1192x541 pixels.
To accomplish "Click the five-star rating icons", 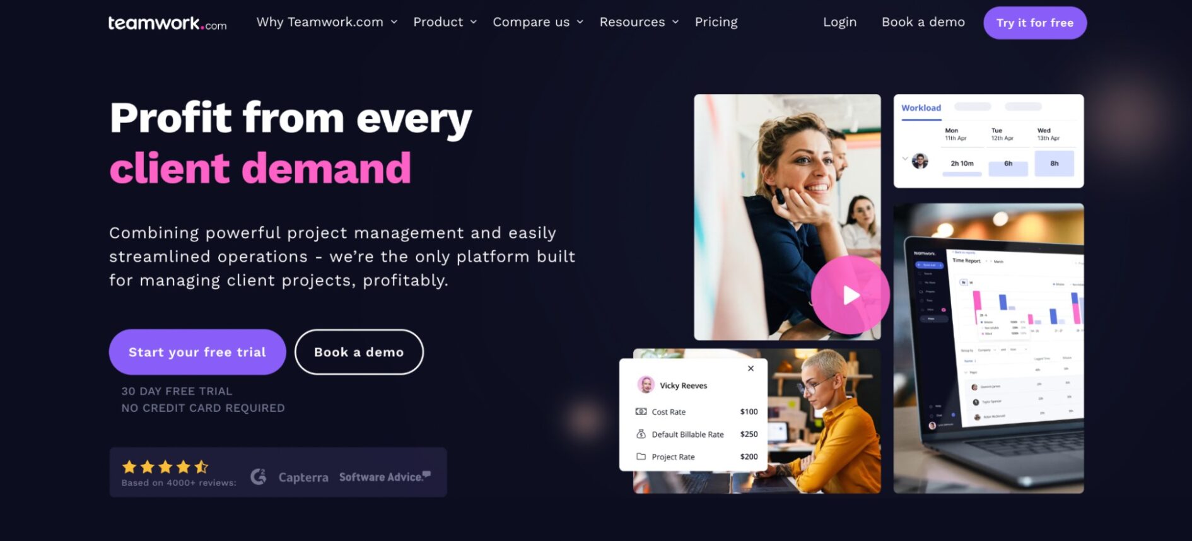I will click(165, 467).
